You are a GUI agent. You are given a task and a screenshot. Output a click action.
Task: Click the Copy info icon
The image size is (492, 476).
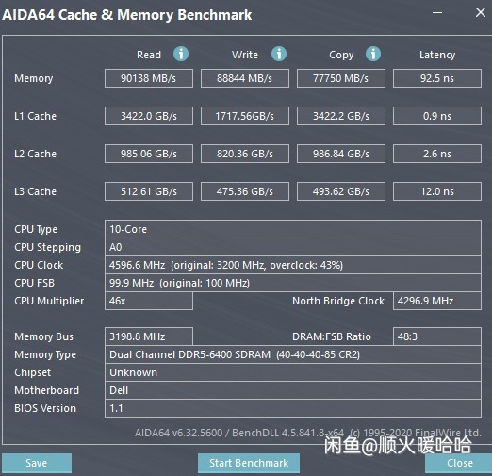point(373,54)
